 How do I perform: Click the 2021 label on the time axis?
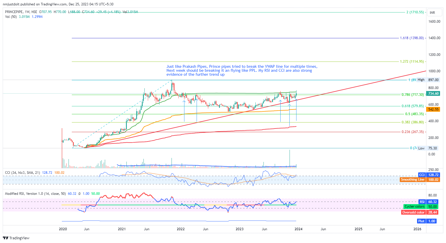[x=122, y=229]
